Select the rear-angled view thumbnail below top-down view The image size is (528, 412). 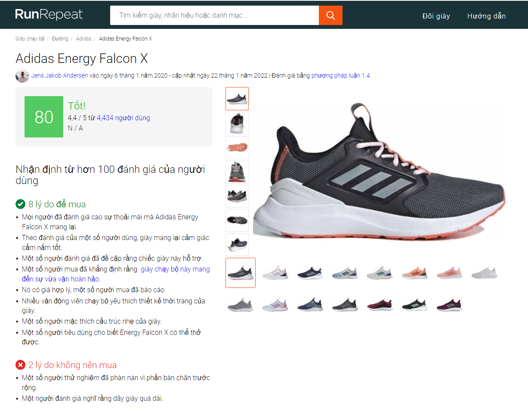coord(237,244)
